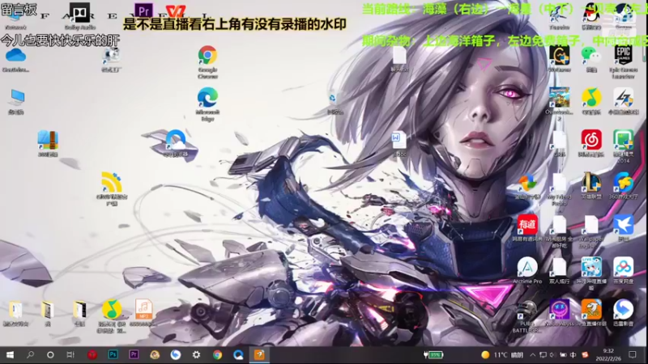Launch Chrome from the taskbar
The width and height of the screenshot is (648, 364).
coord(217,355)
